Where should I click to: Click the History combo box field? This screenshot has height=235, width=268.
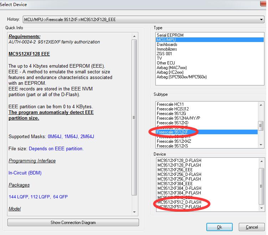tap(144, 20)
